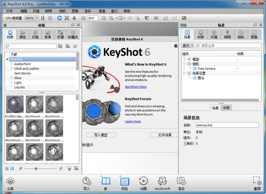Expand the Axalta Paint folder

pos(12,64)
